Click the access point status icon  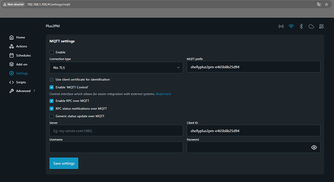pyautogui.click(x=281, y=27)
